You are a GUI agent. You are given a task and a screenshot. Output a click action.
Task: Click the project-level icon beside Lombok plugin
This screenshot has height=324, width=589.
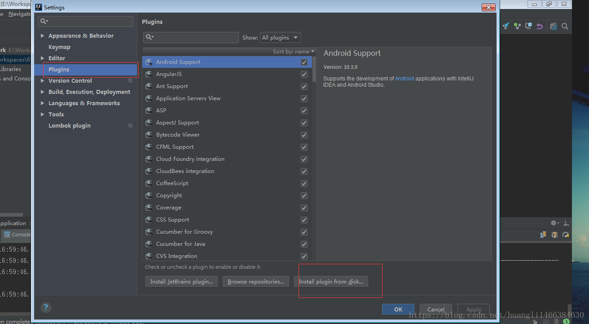point(130,126)
